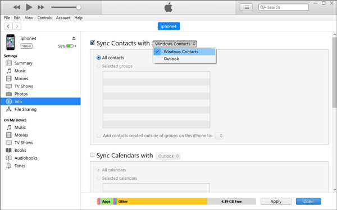
Task: Click the 16GB capacity badge
Action: coord(26,46)
